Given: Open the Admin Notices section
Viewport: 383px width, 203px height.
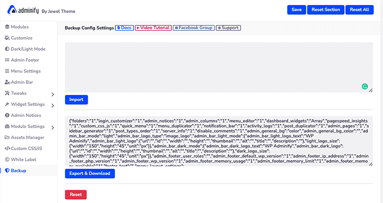Looking at the screenshot, I should 26,115.
